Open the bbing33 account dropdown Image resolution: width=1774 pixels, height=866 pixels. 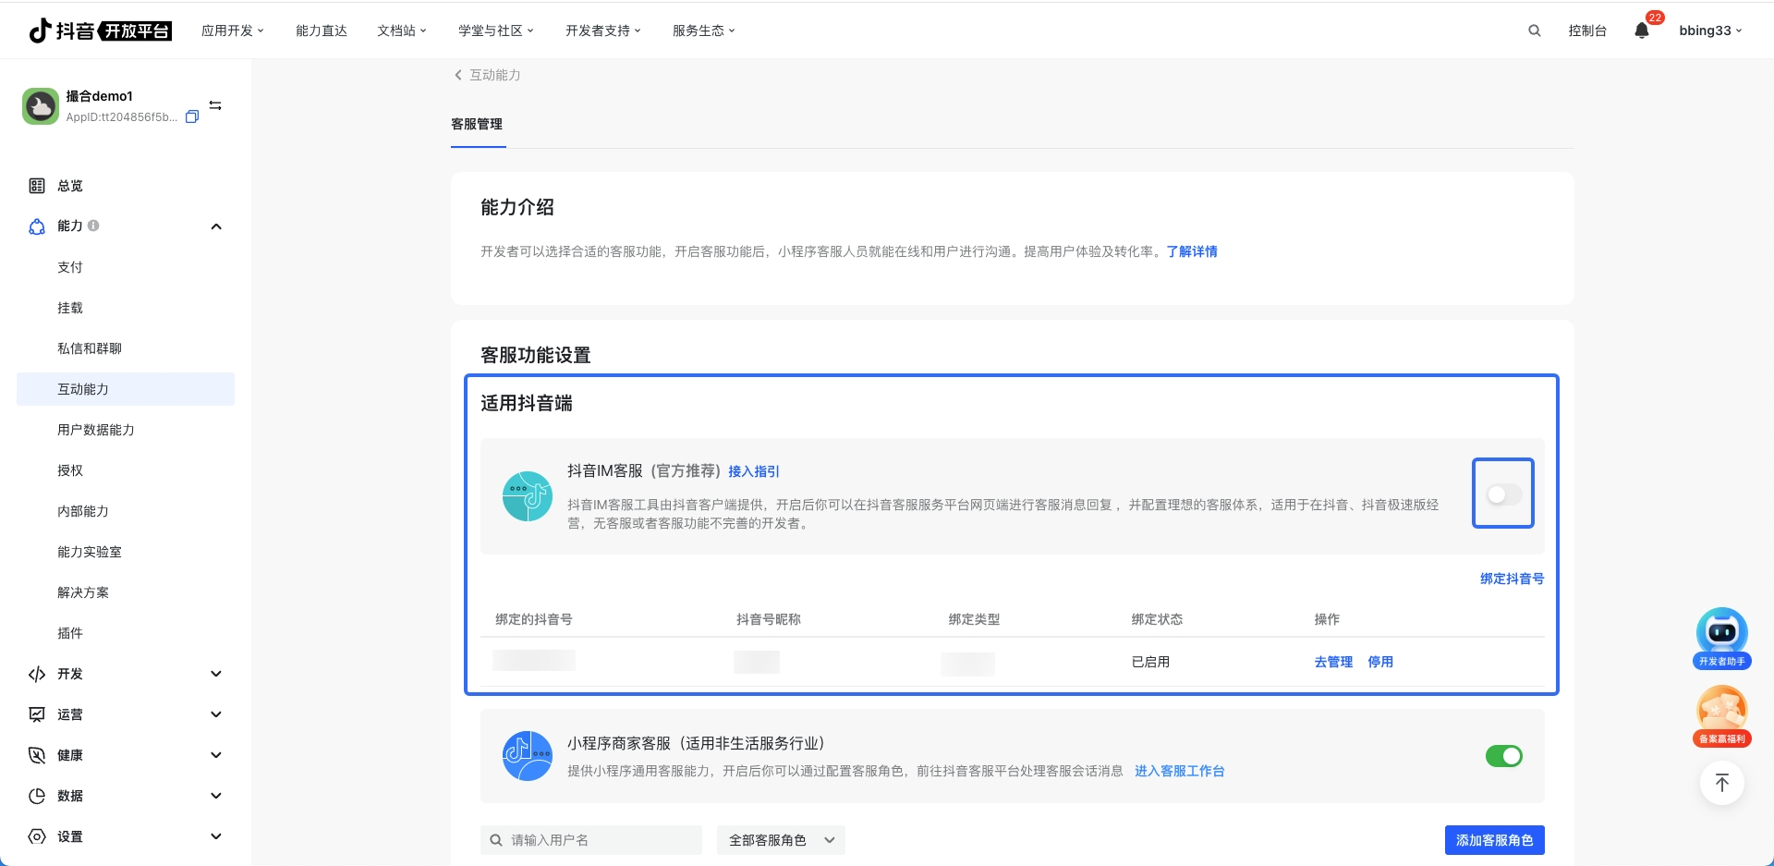(1711, 30)
